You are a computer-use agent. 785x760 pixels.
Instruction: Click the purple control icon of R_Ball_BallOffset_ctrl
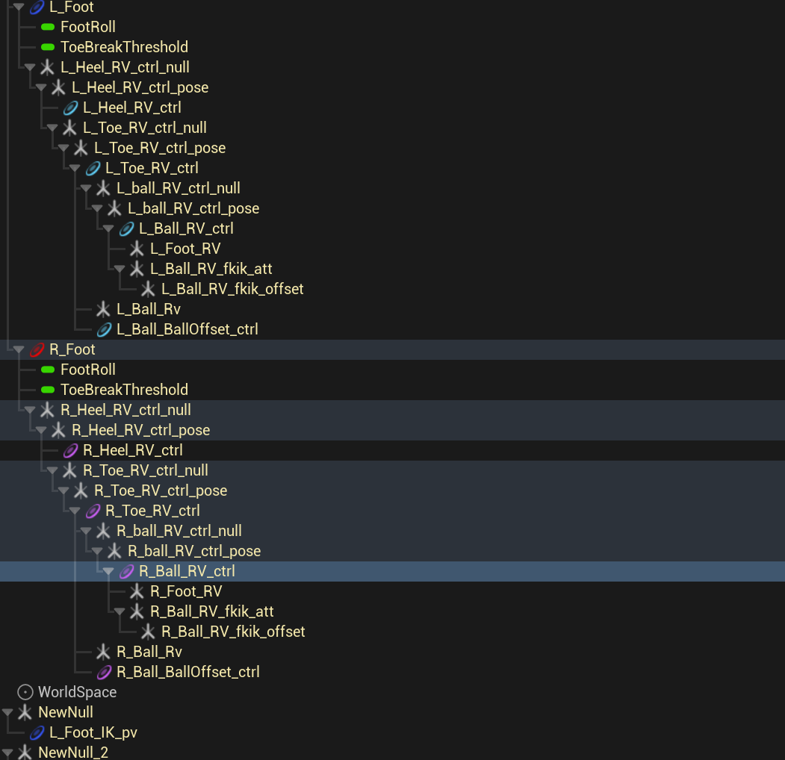[104, 672]
